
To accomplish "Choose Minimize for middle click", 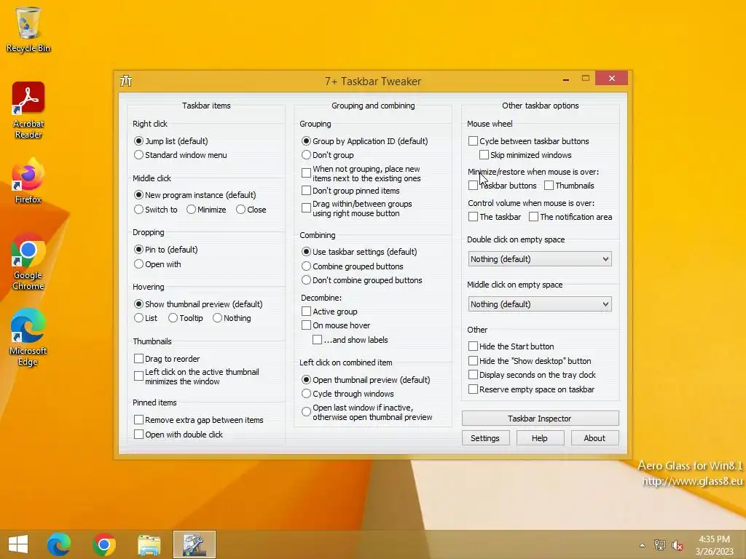I will (x=206, y=210).
